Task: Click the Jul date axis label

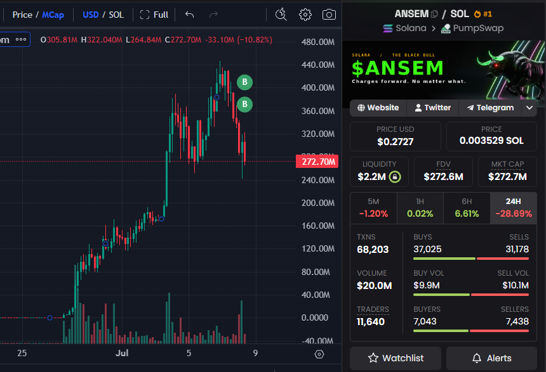Action: tap(122, 353)
